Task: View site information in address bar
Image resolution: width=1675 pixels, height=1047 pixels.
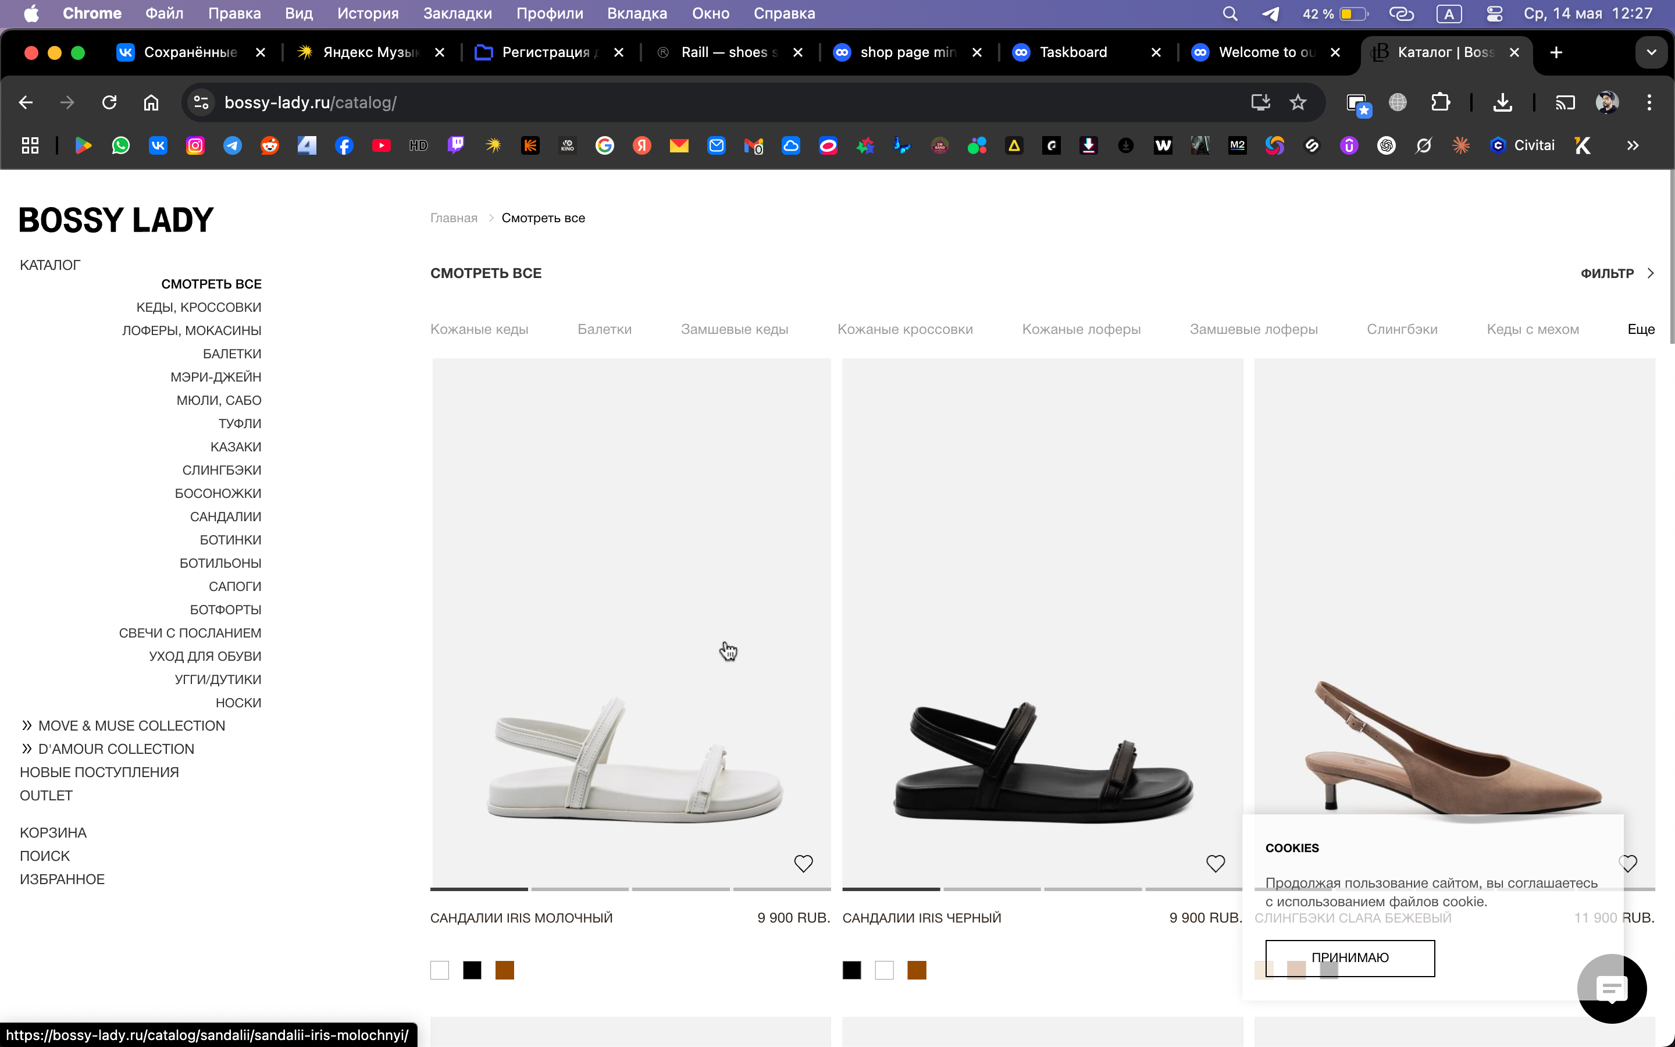Action: [x=201, y=102]
